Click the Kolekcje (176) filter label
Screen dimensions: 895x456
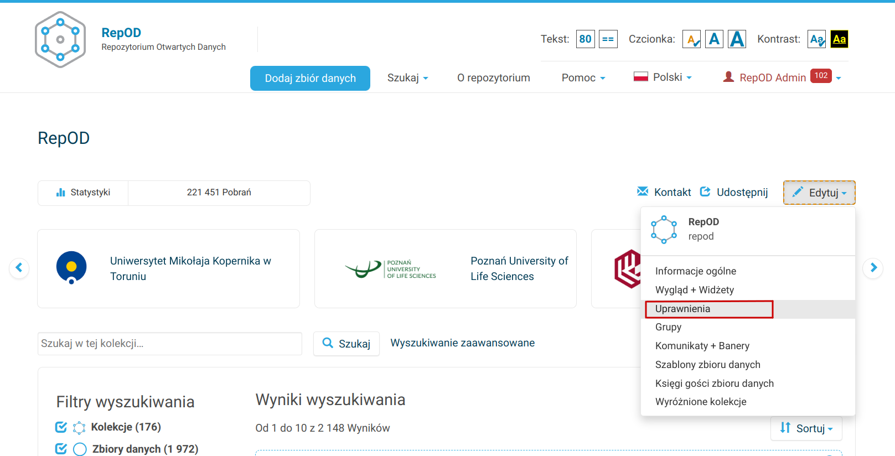tap(126, 427)
